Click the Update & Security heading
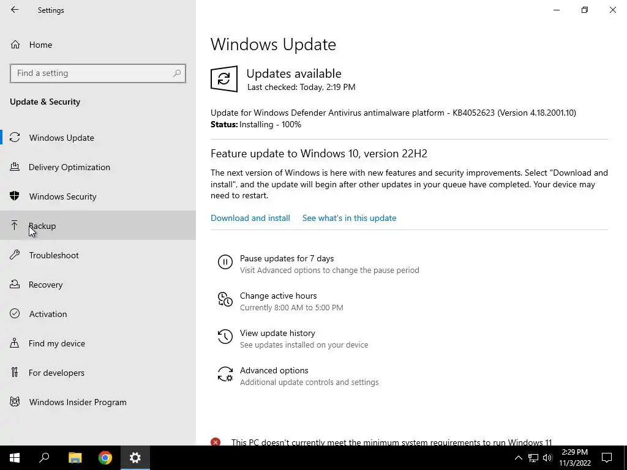Viewport: 627px width, 470px height. point(45,102)
